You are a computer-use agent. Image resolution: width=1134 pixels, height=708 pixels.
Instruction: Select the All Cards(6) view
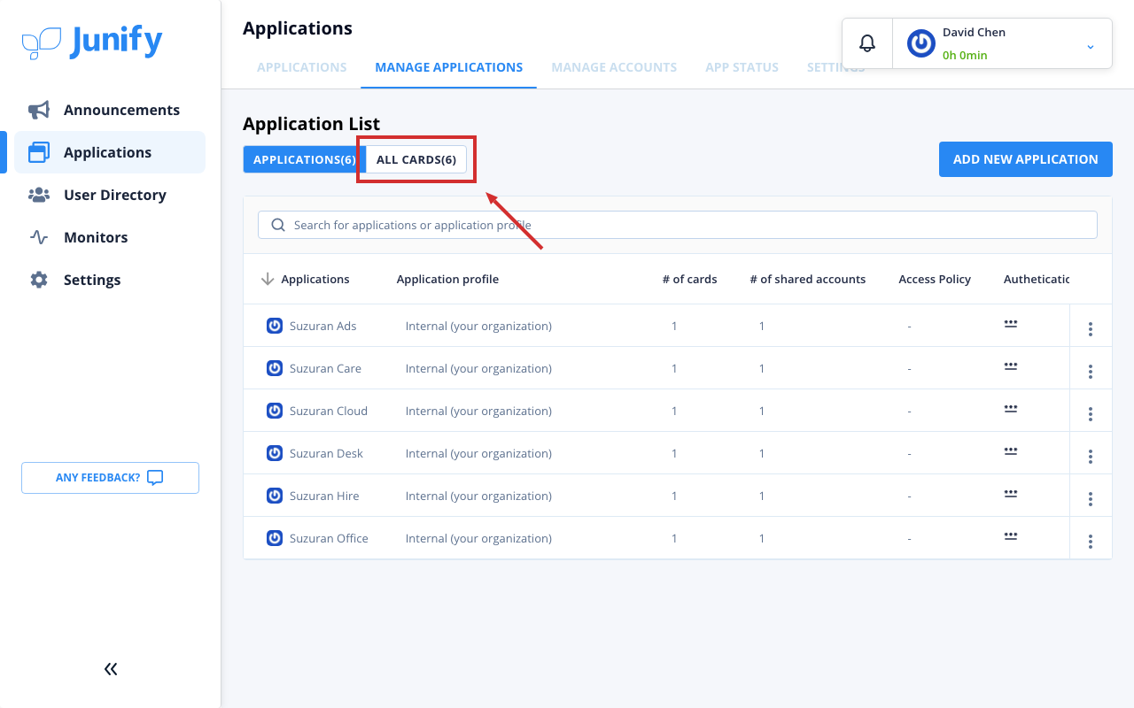(416, 159)
